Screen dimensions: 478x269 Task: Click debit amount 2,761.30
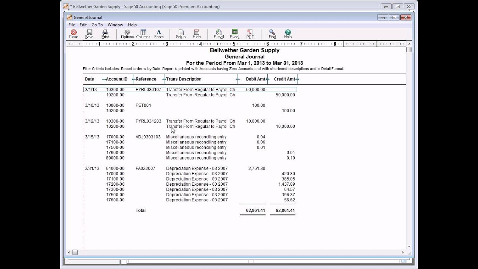pos(257,168)
